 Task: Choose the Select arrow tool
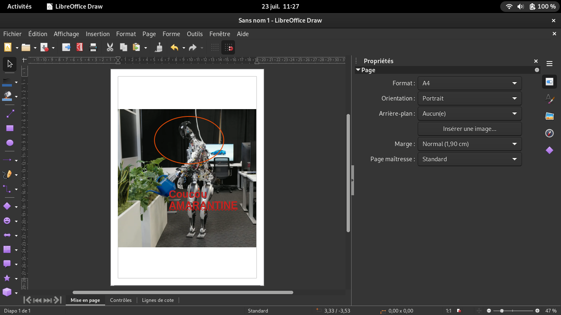[x=10, y=64]
